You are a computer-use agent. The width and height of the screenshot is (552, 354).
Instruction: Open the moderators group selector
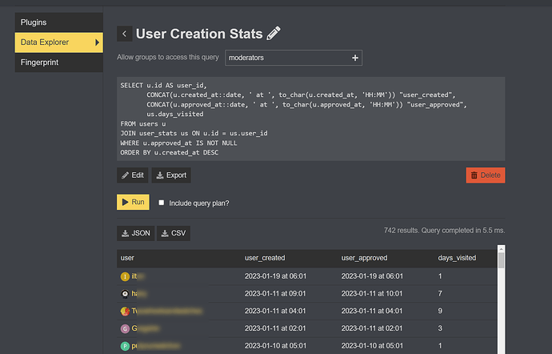pyautogui.click(x=294, y=58)
